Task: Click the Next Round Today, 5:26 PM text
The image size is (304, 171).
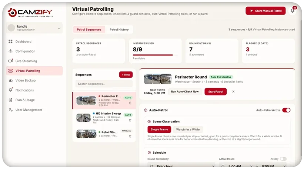Action: coord(154,91)
